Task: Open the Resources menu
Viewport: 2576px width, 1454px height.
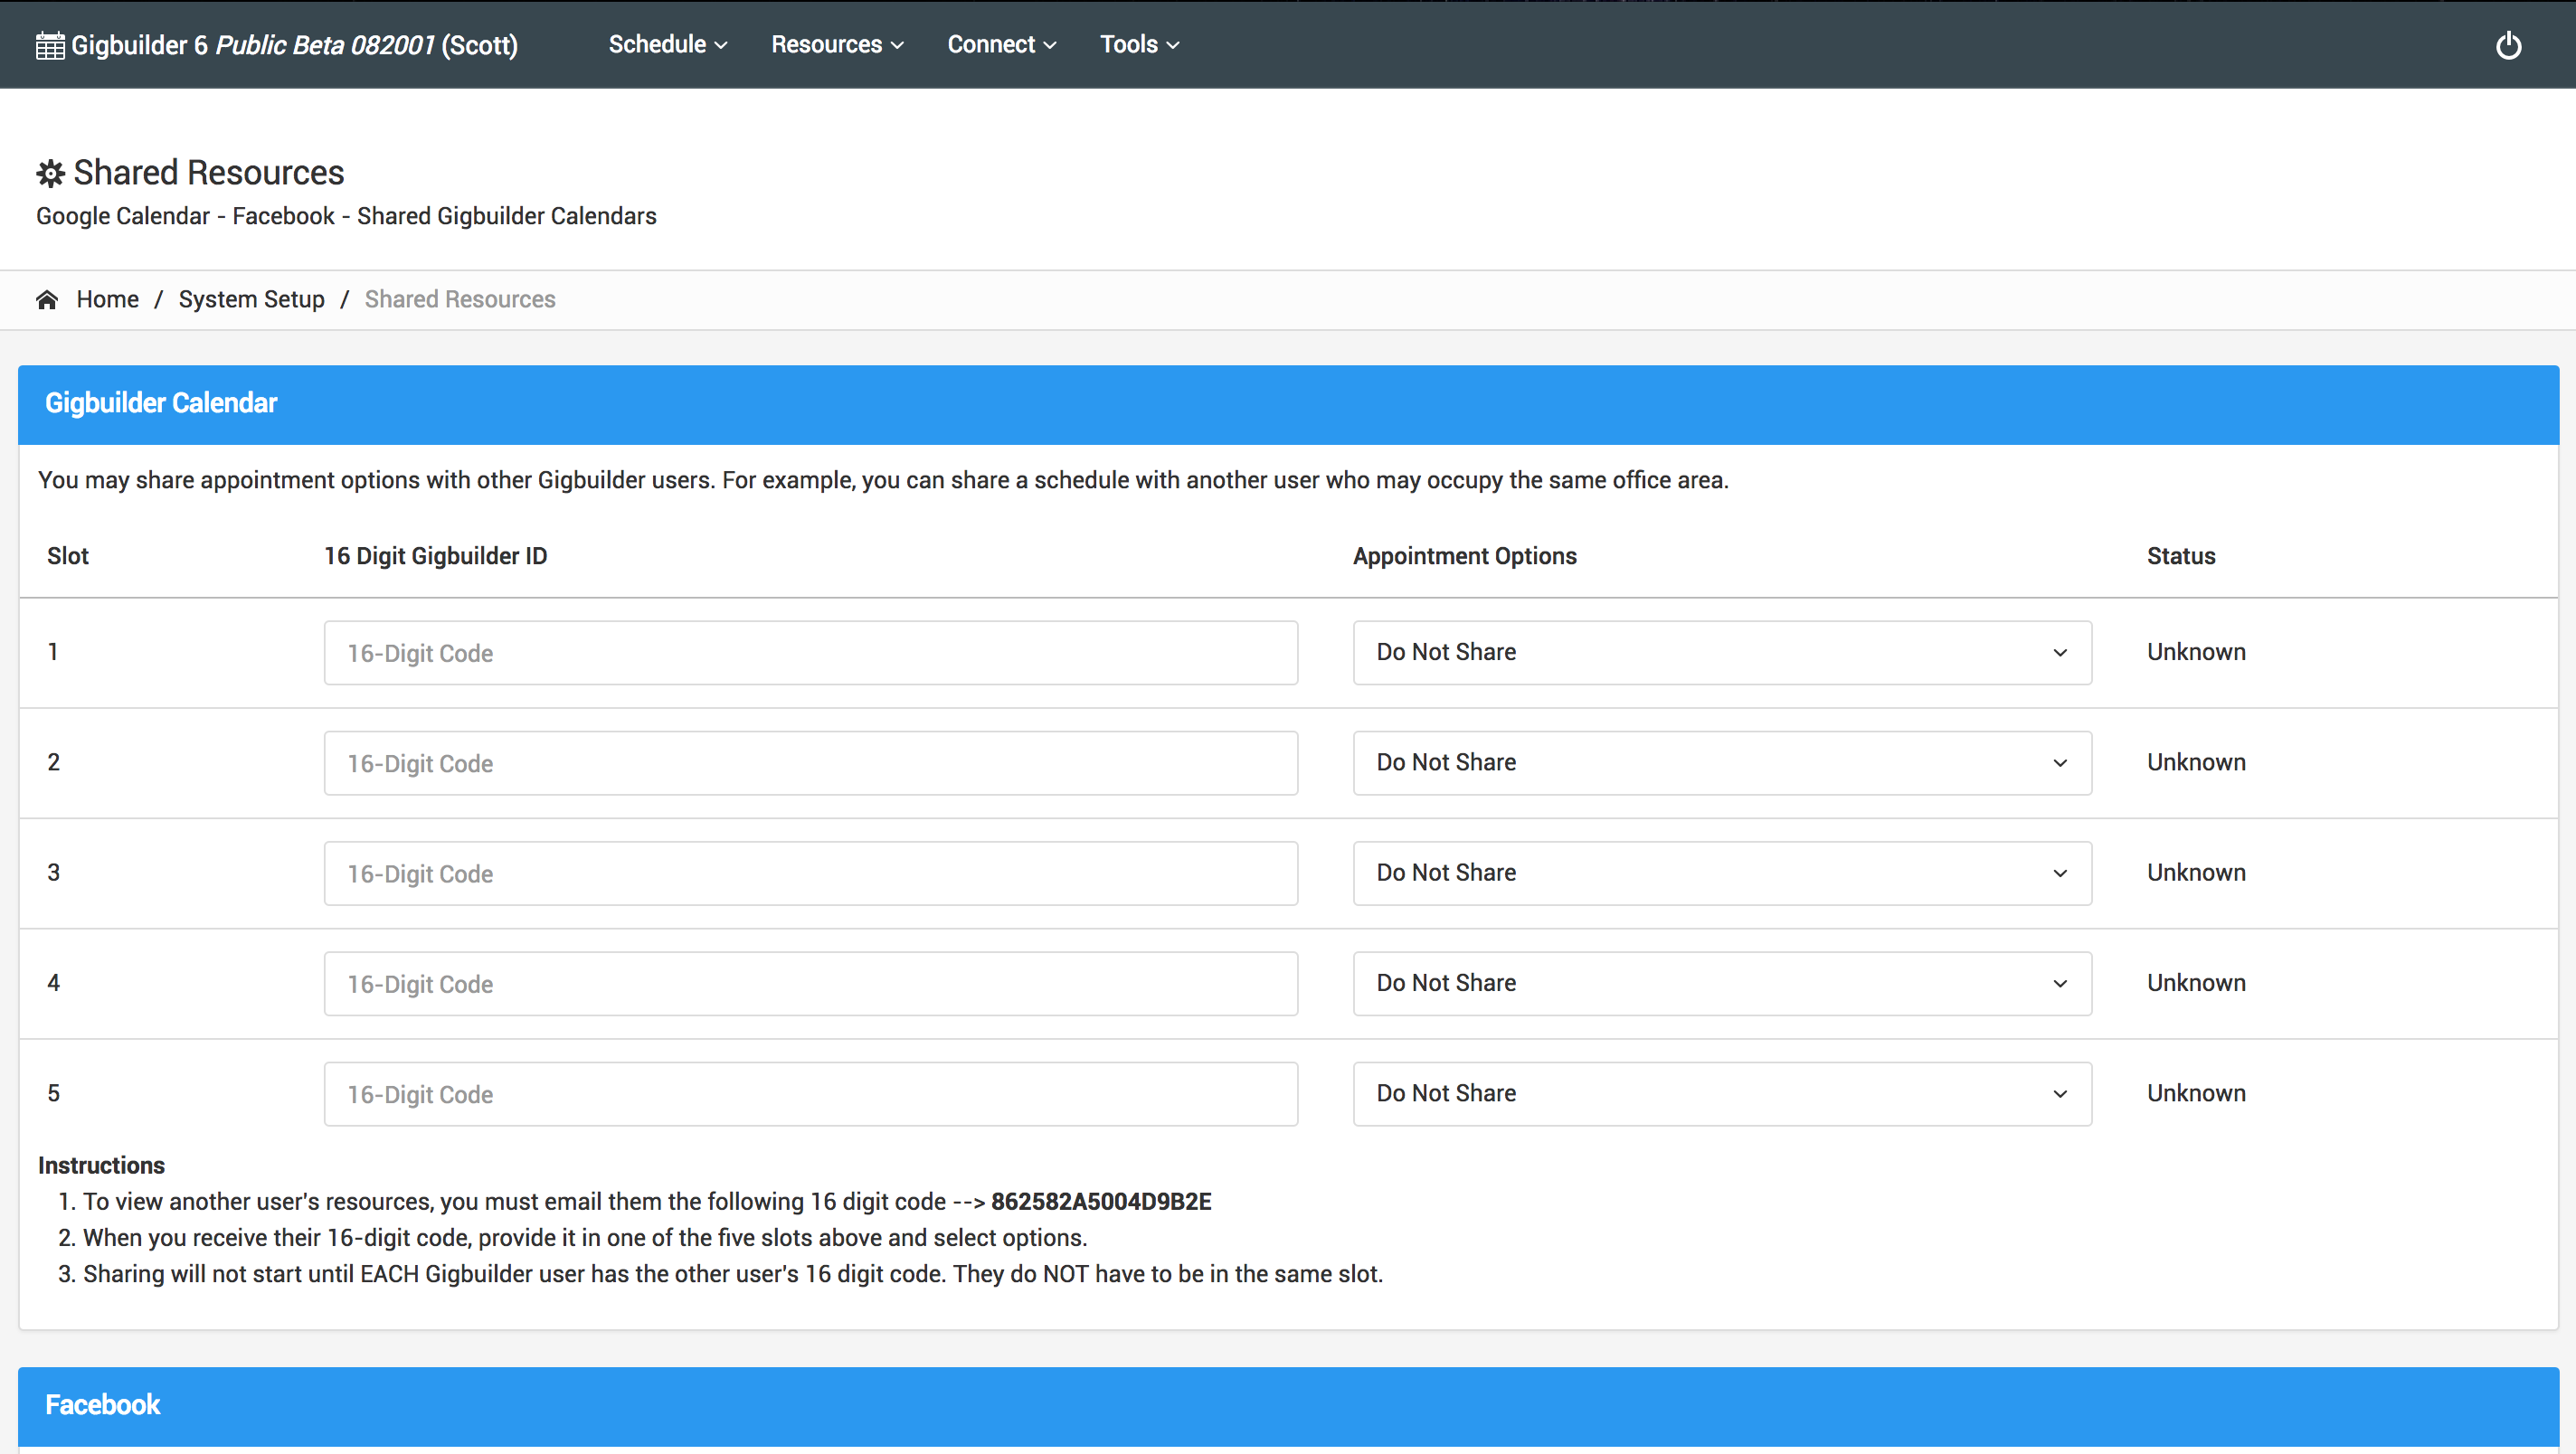Action: click(x=837, y=45)
